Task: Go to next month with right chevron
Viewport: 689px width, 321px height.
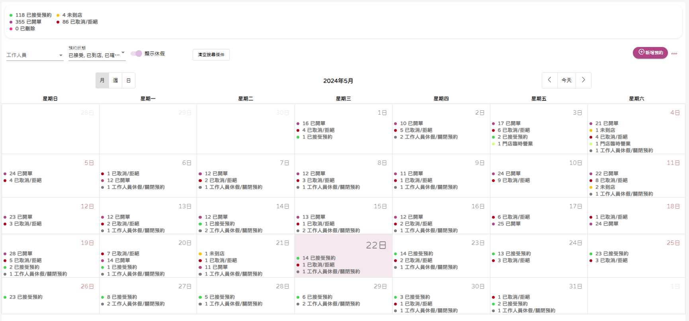Action: [x=583, y=80]
